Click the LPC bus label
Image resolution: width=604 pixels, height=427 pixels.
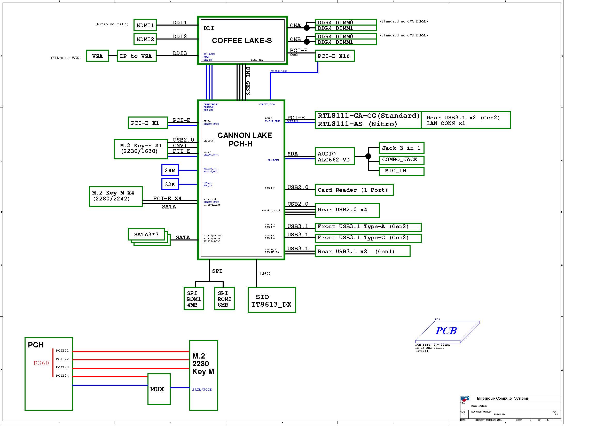point(265,274)
